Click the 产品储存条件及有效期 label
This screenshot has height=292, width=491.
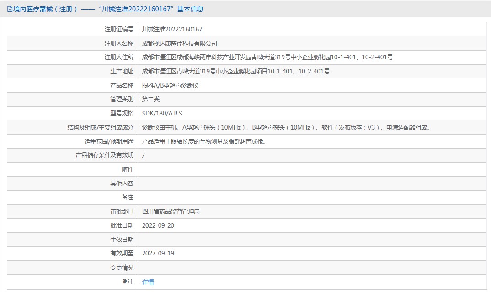tap(105, 156)
